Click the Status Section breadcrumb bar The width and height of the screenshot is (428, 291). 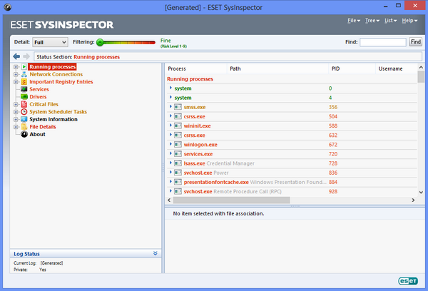click(228, 57)
